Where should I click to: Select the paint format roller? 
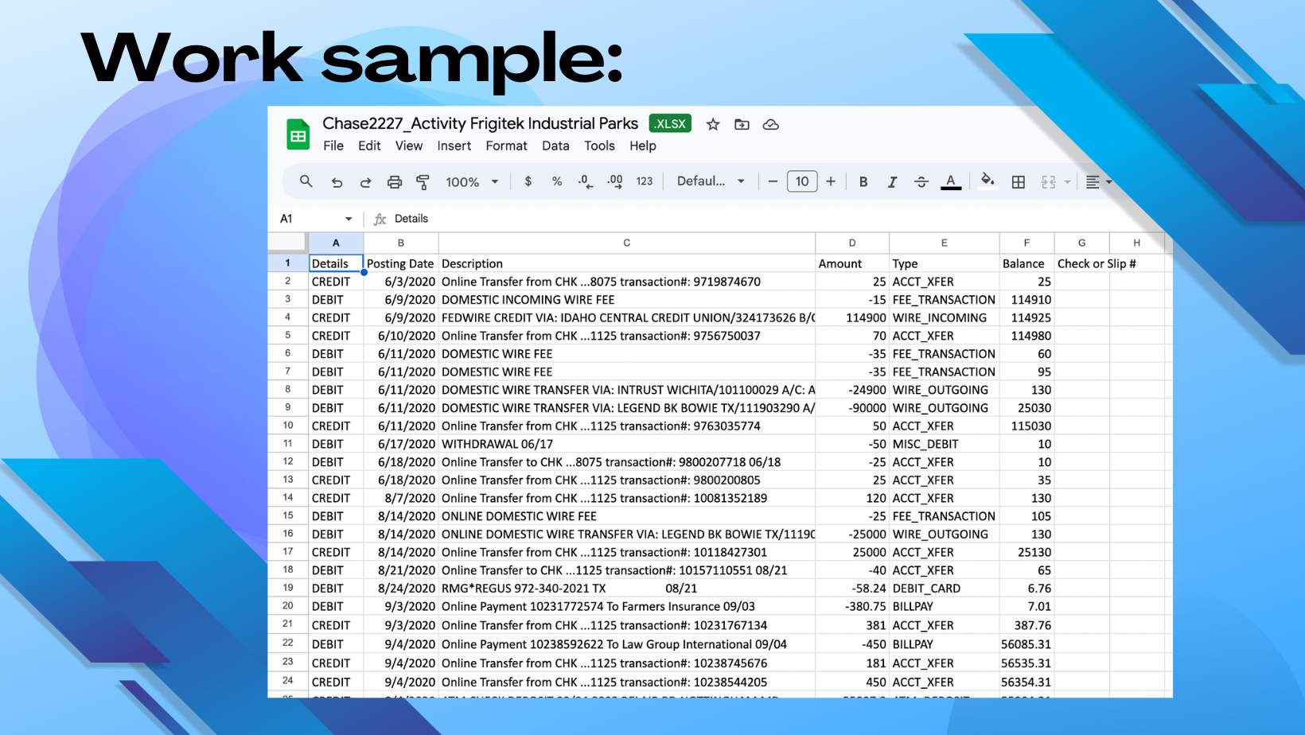point(423,182)
